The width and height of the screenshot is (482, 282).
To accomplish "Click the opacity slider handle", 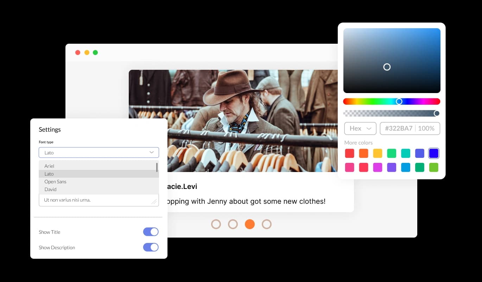I will (437, 113).
